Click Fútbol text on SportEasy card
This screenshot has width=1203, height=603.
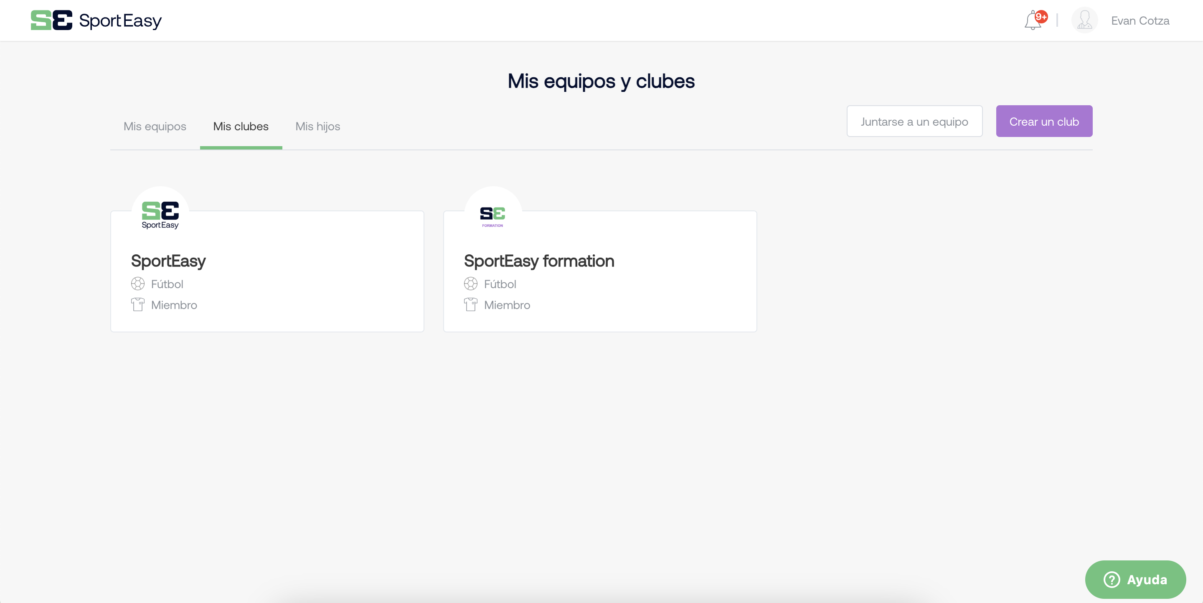(167, 284)
